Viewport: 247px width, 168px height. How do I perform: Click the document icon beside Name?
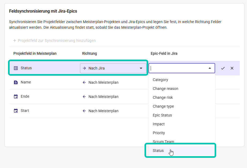click(16, 82)
